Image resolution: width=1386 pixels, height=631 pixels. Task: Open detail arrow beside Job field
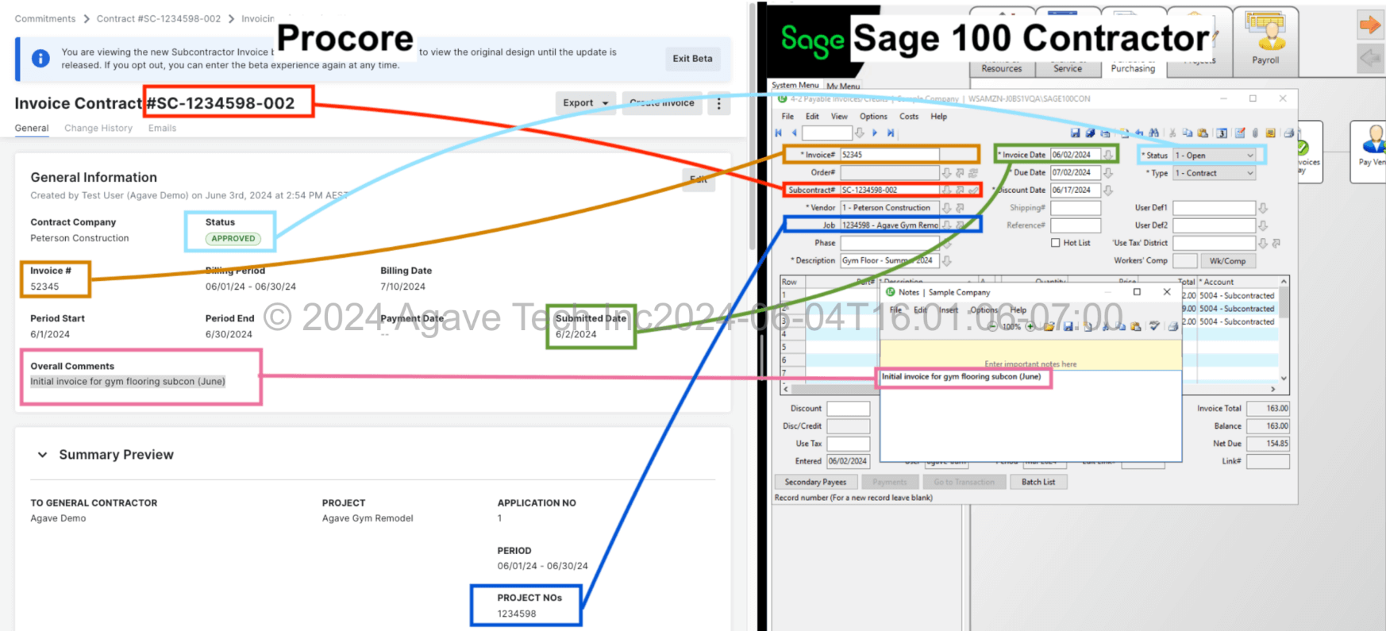(x=960, y=225)
